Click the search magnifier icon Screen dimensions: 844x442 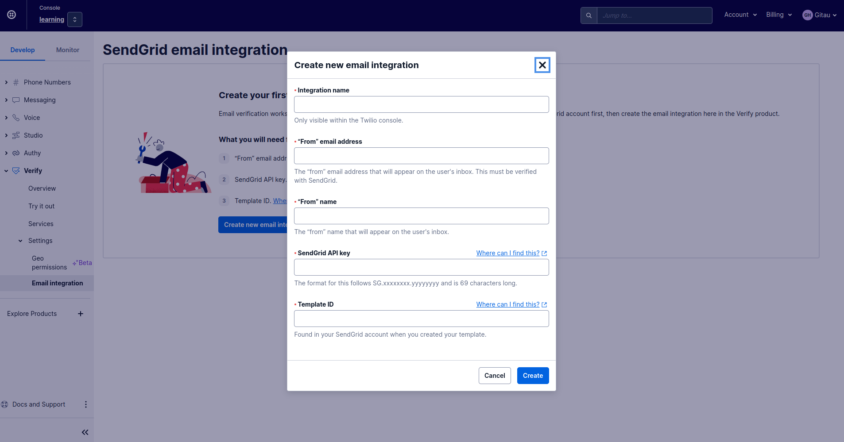(589, 15)
